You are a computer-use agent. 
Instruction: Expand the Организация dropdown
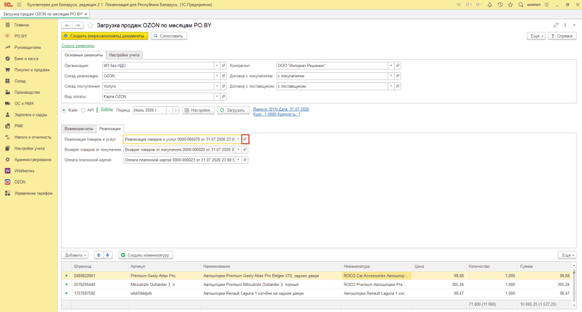[217, 66]
